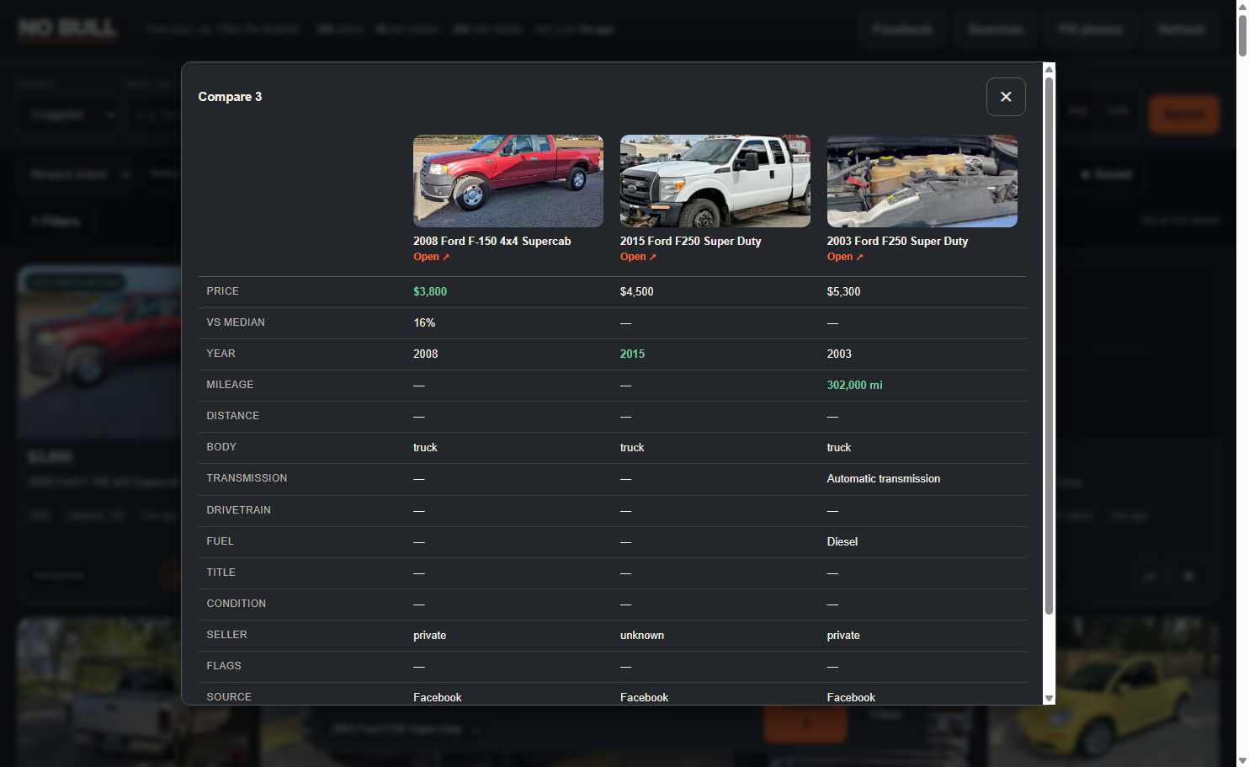Screen dimensions: 1249x767
Task: Click the '2003 Ford F250 Super Duty' title
Action: 898,241
